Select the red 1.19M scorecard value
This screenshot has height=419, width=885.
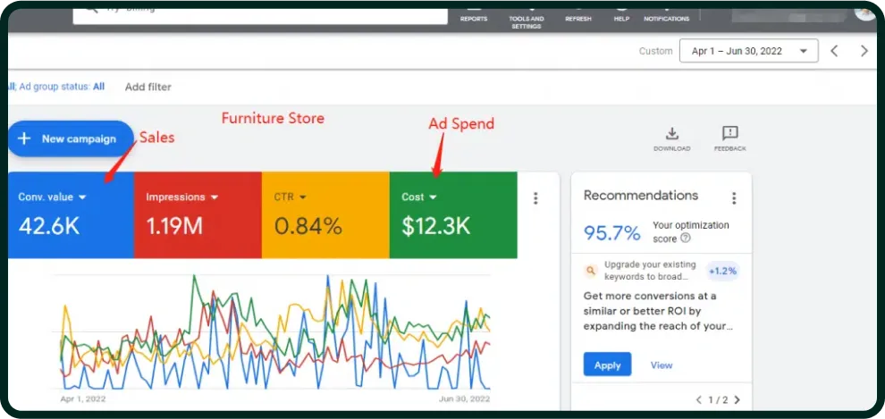point(174,226)
